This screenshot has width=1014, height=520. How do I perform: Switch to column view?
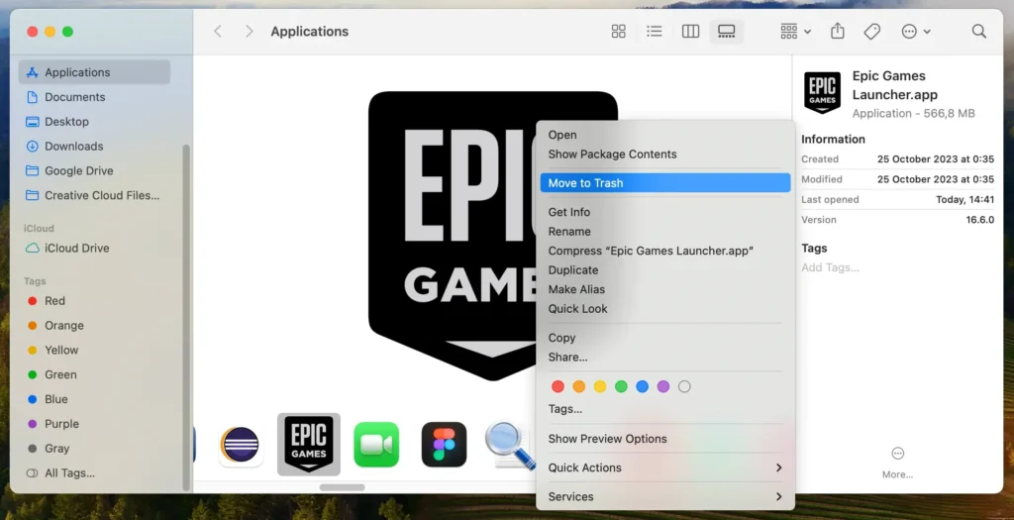[x=690, y=31]
